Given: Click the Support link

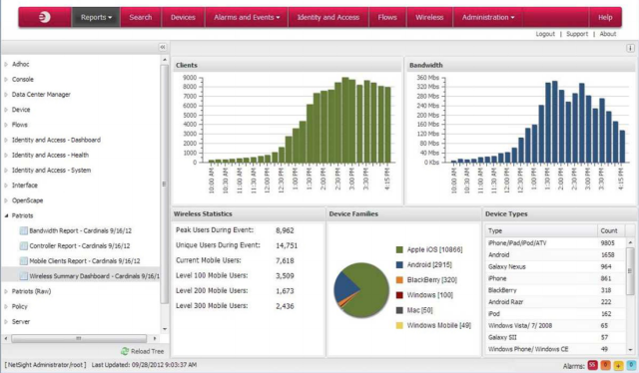Looking at the screenshot, I should [577, 34].
